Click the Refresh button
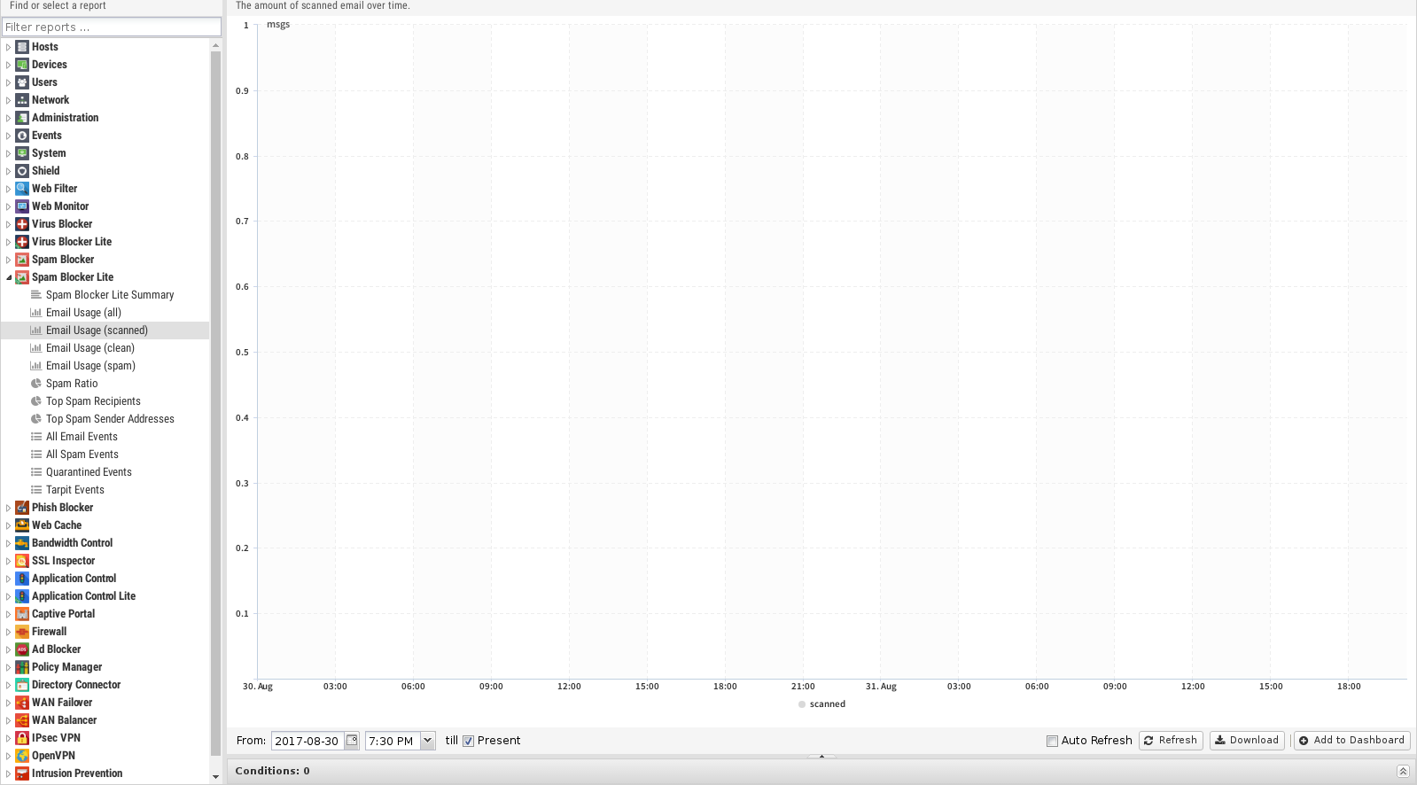 pyautogui.click(x=1171, y=741)
